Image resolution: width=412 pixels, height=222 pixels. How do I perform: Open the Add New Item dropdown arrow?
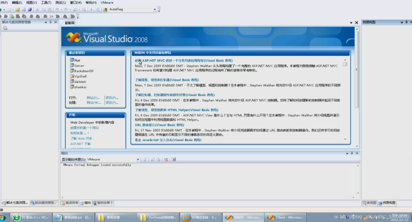[x=13, y=9]
